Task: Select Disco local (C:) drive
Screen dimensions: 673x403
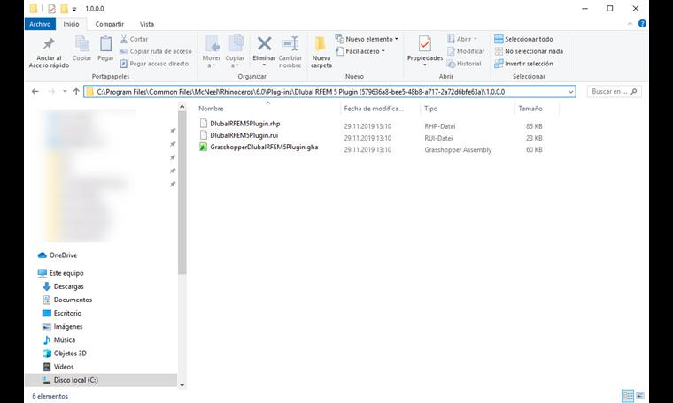Action: (x=101, y=380)
